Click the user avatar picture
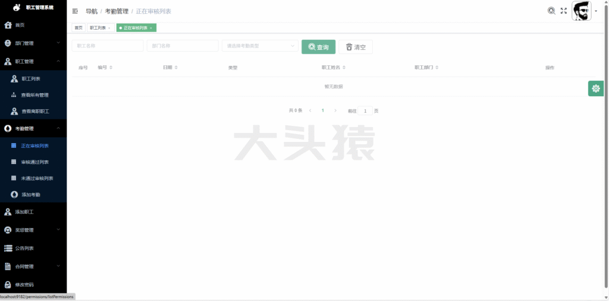This screenshot has height=301, width=609. [582, 11]
